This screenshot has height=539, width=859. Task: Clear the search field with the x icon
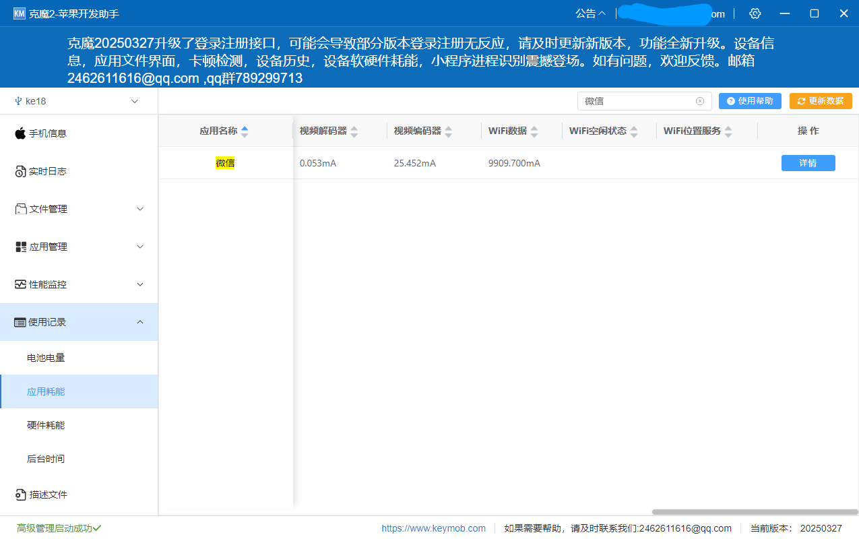pos(700,101)
